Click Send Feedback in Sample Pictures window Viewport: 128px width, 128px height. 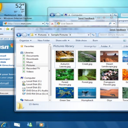[x=118, y=30]
